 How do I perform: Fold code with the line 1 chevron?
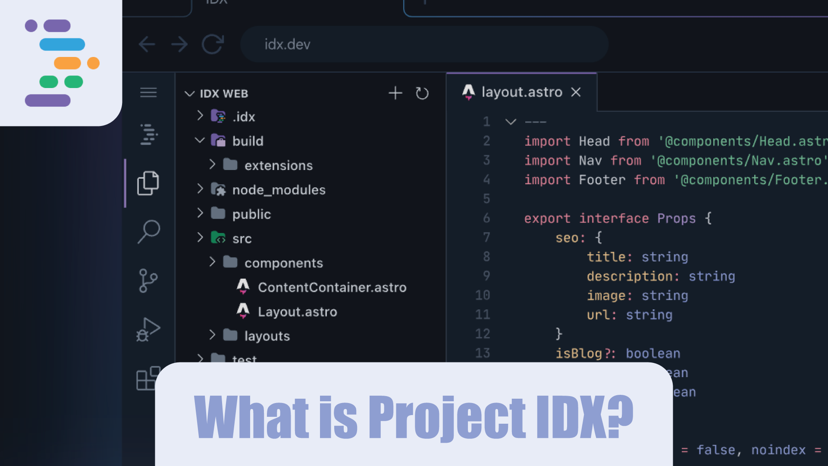pyautogui.click(x=511, y=122)
